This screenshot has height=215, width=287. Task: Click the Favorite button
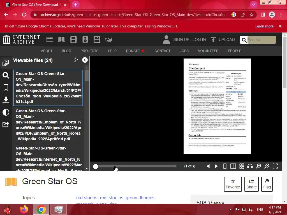pyautogui.click(x=233, y=184)
